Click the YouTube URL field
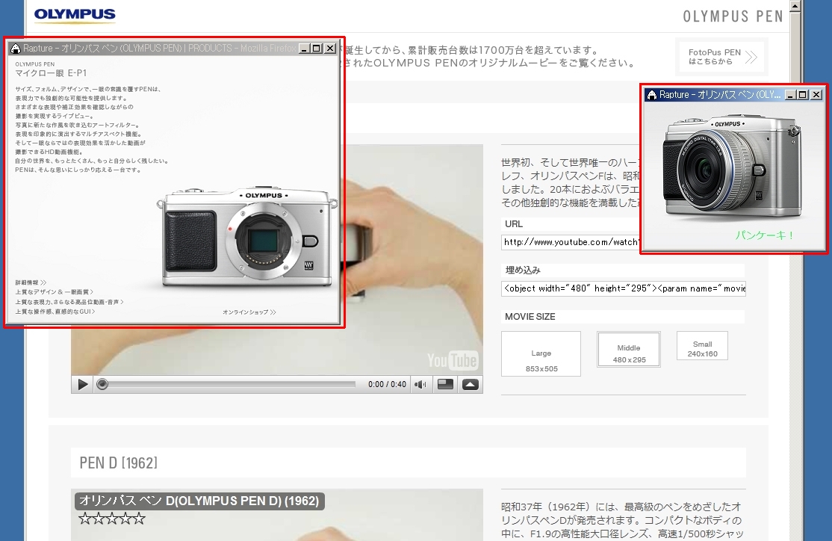Viewport: 832px width, 541px height. coord(571,242)
